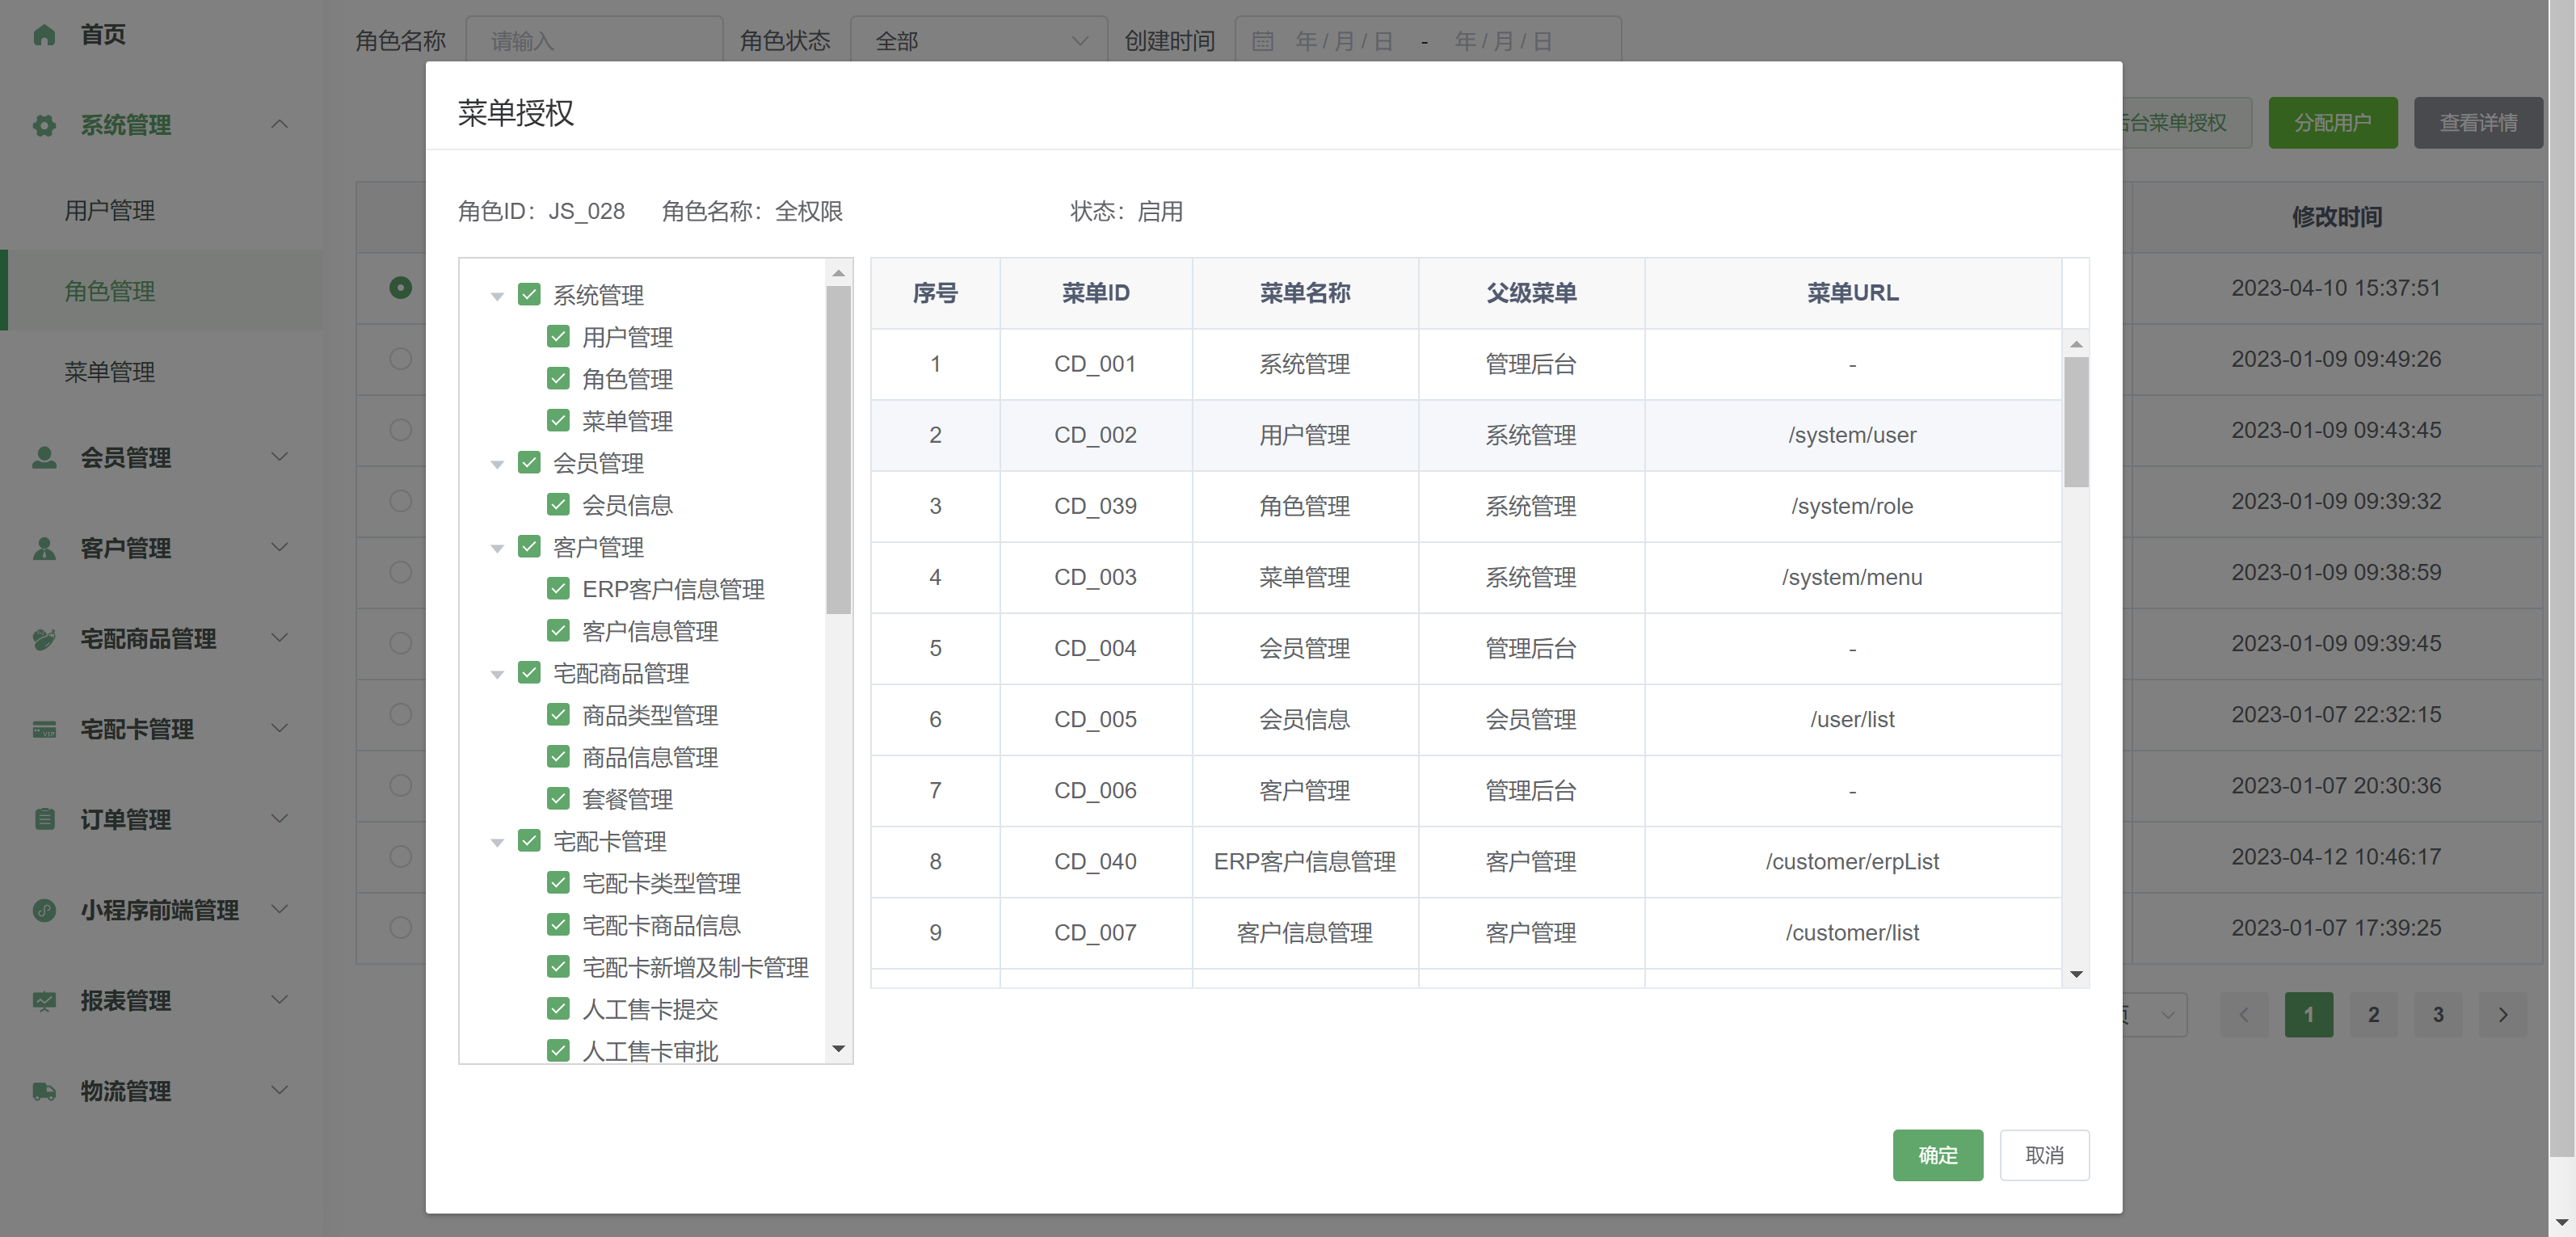Uncheck the 商品类型管理 checkbox
The width and height of the screenshot is (2576, 1237).
tap(558, 714)
